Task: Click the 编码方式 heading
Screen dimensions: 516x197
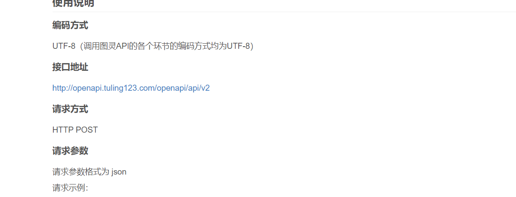Action: coord(70,25)
